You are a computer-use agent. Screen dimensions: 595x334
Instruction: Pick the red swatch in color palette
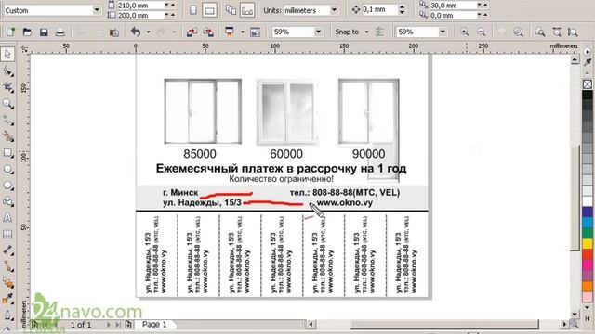click(588, 254)
